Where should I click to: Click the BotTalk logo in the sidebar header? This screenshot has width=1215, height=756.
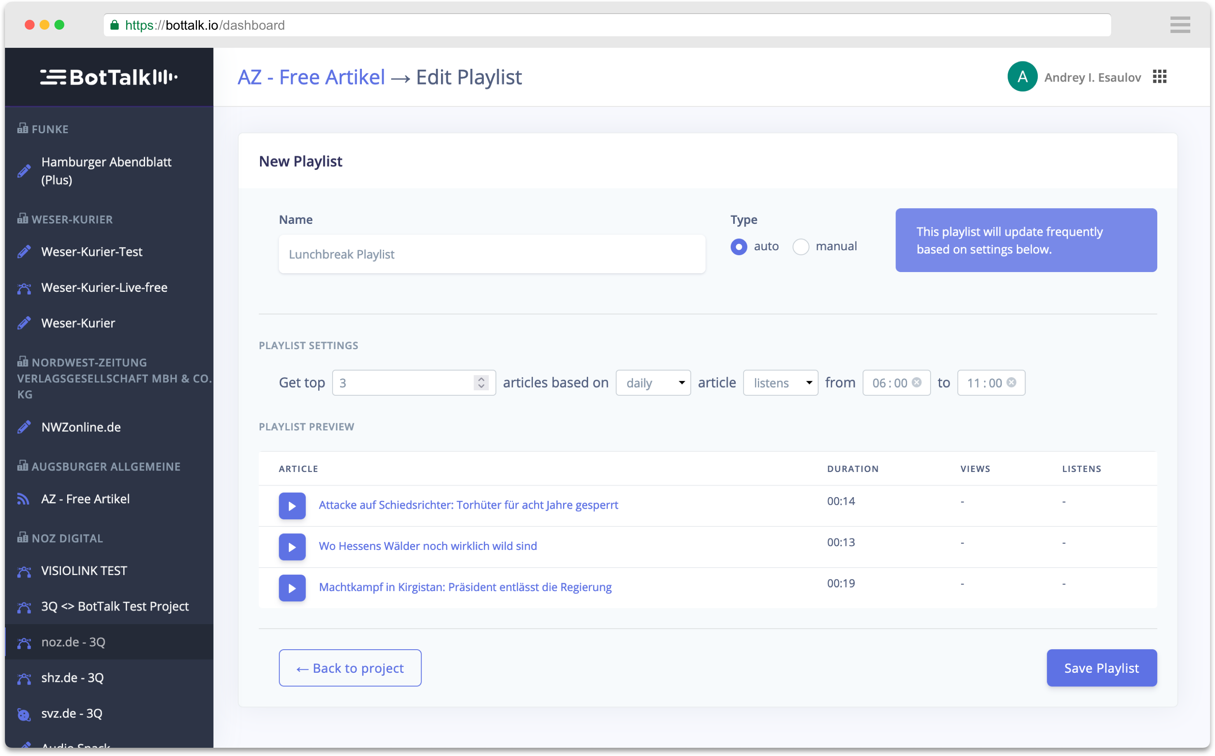[109, 77]
